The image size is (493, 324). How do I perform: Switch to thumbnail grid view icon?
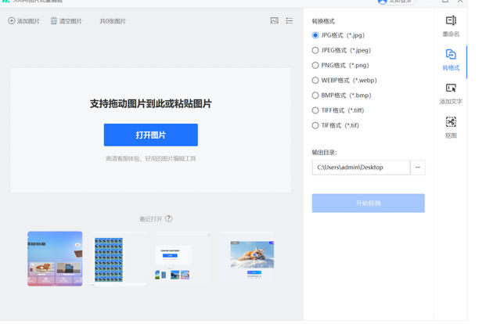point(274,21)
